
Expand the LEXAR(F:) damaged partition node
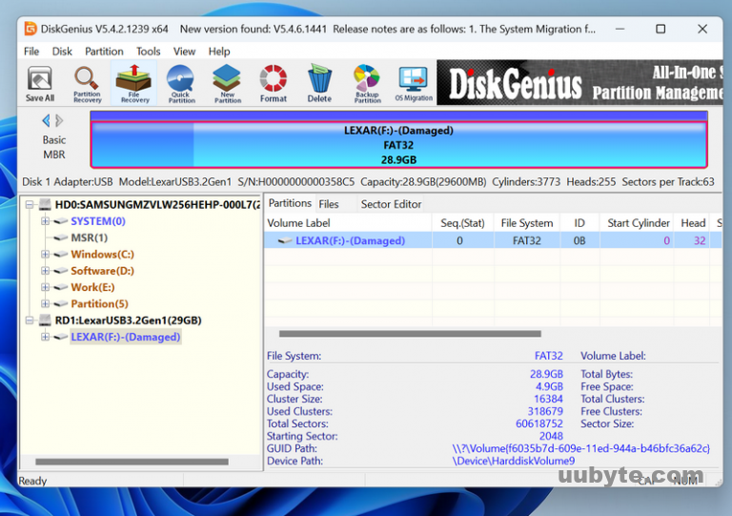coord(46,337)
